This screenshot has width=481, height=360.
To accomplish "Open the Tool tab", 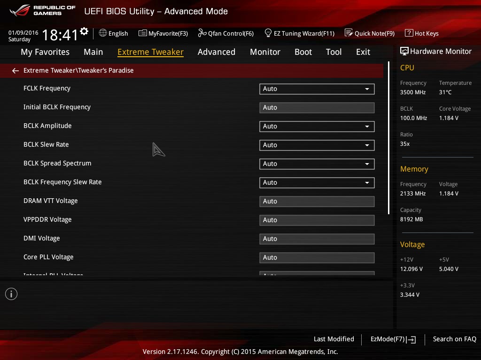I will [334, 52].
